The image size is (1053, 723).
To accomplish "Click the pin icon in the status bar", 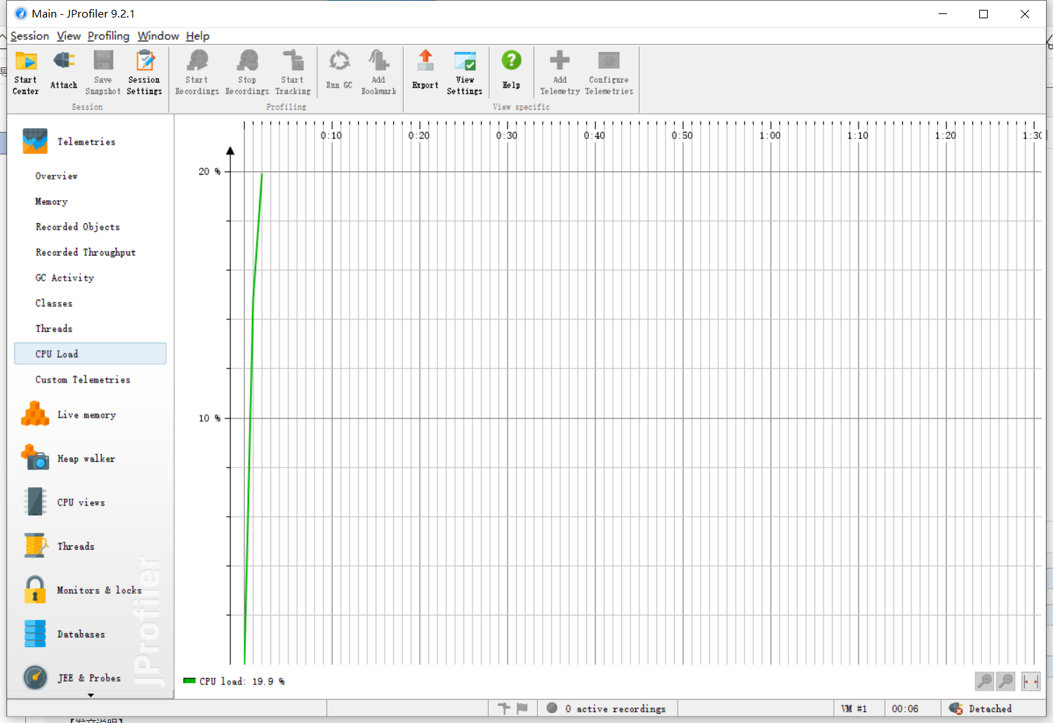I will point(504,708).
